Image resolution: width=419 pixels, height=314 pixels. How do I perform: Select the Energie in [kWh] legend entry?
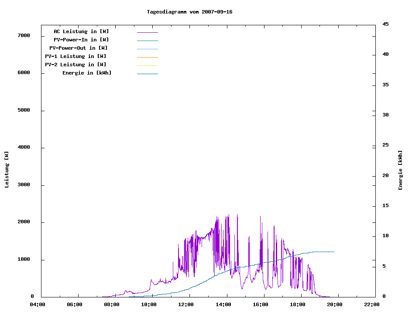click(x=87, y=73)
